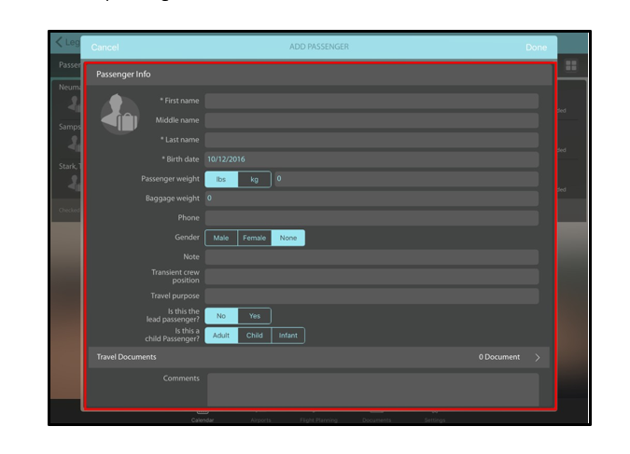This screenshot has width=630, height=454.
Task: Click the passenger avatar photo icon
Action: point(119,115)
